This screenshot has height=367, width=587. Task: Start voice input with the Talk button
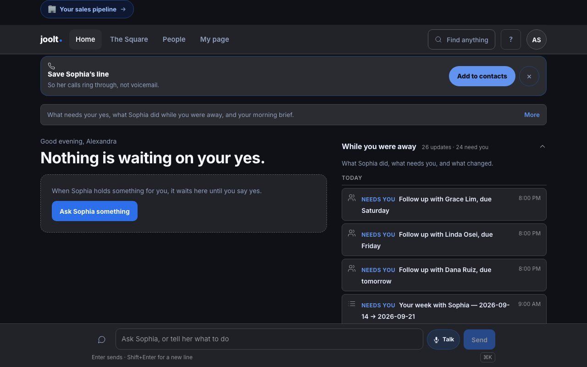tap(443, 339)
